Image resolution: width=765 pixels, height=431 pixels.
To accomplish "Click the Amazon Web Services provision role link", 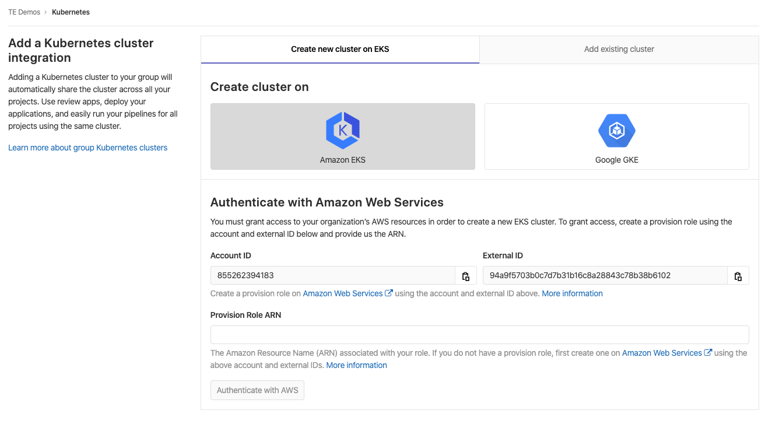I will [x=343, y=293].
